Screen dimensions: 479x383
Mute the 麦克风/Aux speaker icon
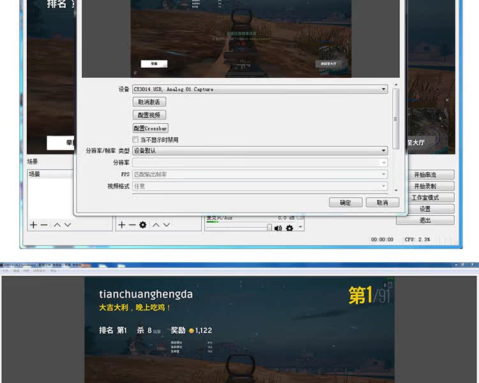278,228
